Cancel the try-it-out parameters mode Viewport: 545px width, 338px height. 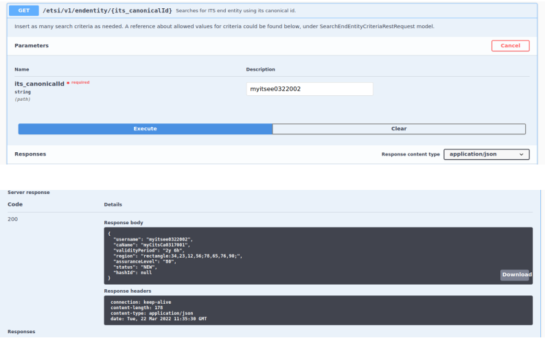point(510,46)
